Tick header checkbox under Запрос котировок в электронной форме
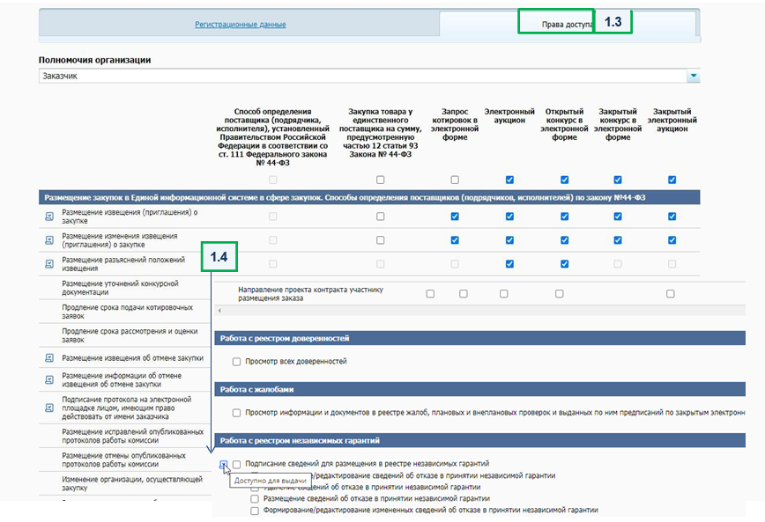This screenshot has height=522, width=765. [455, 180]
